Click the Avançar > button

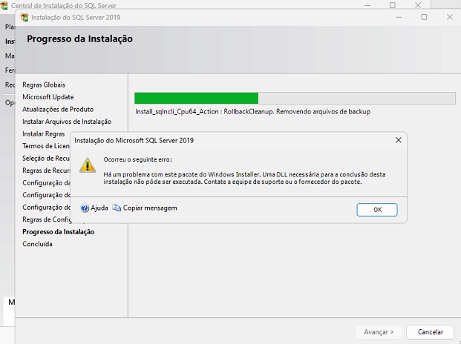pos(379,332)
